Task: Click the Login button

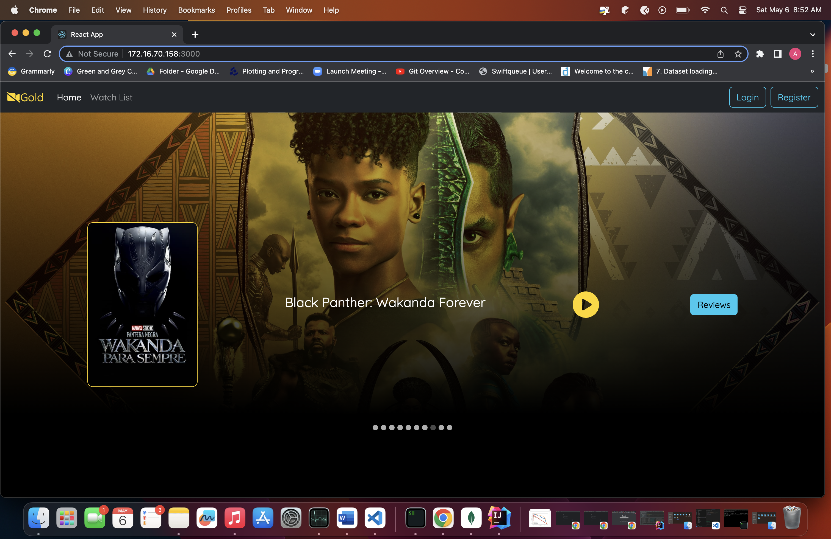Action: click(x=747, y=97)
